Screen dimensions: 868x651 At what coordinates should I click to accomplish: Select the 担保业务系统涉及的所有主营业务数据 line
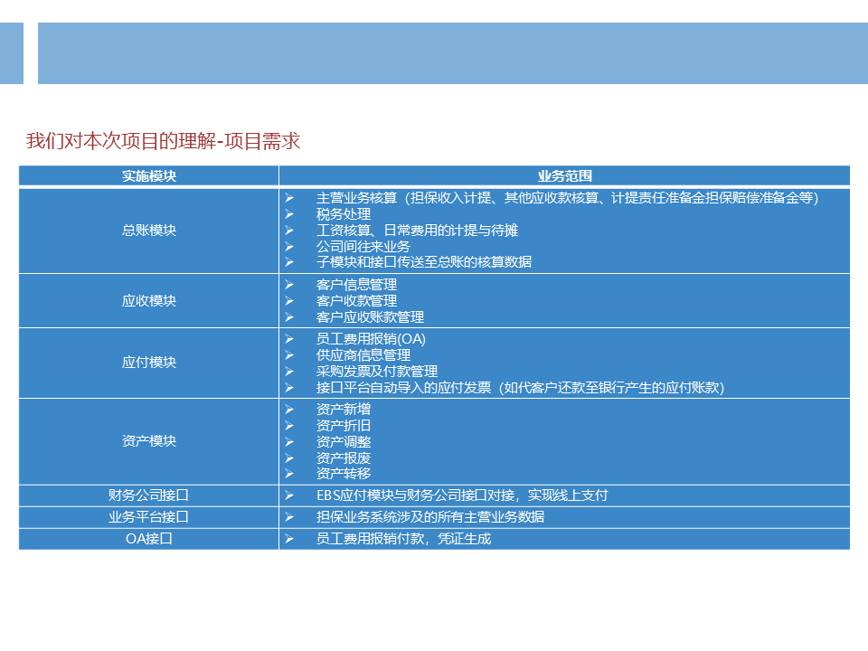430,517
